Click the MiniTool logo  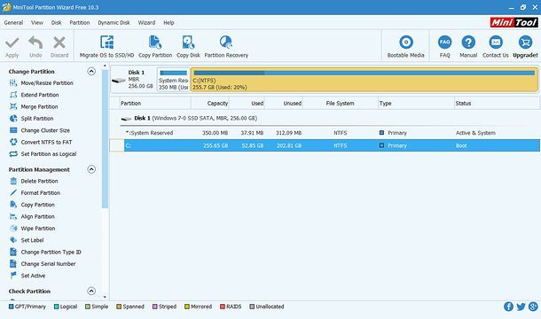point(514,22)
